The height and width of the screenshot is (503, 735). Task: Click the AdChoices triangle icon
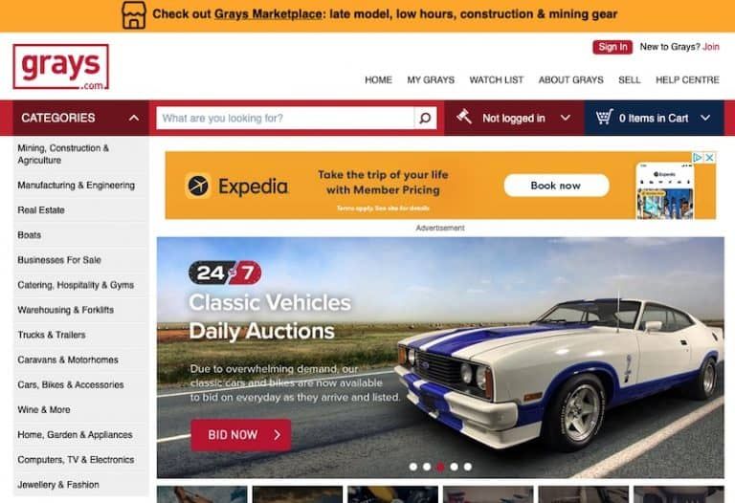(698, 158)
